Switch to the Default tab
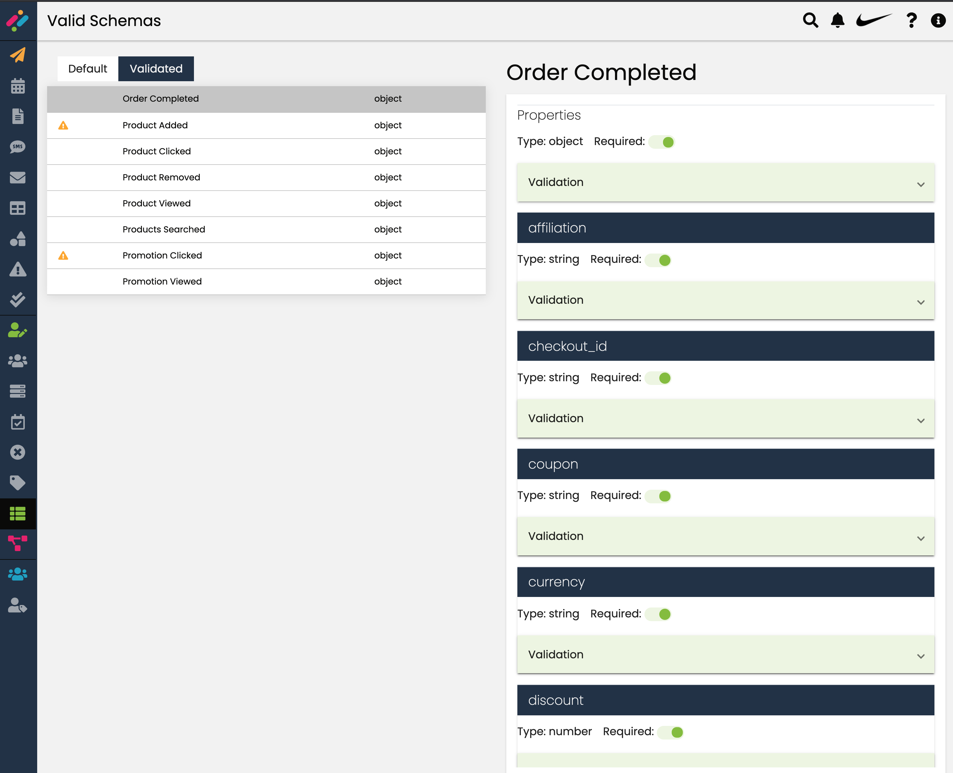This screenshot has height=773, width=953. 88,68
